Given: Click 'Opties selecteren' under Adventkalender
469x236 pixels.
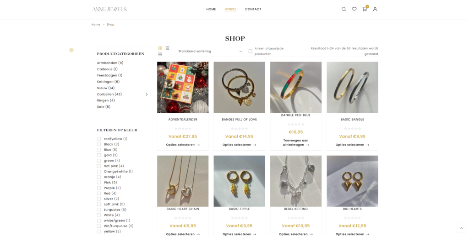Looking at the screenshot, I should click(183, 145).
